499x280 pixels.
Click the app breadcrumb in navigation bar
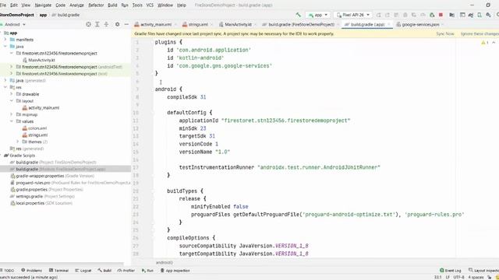click(43, 15)
